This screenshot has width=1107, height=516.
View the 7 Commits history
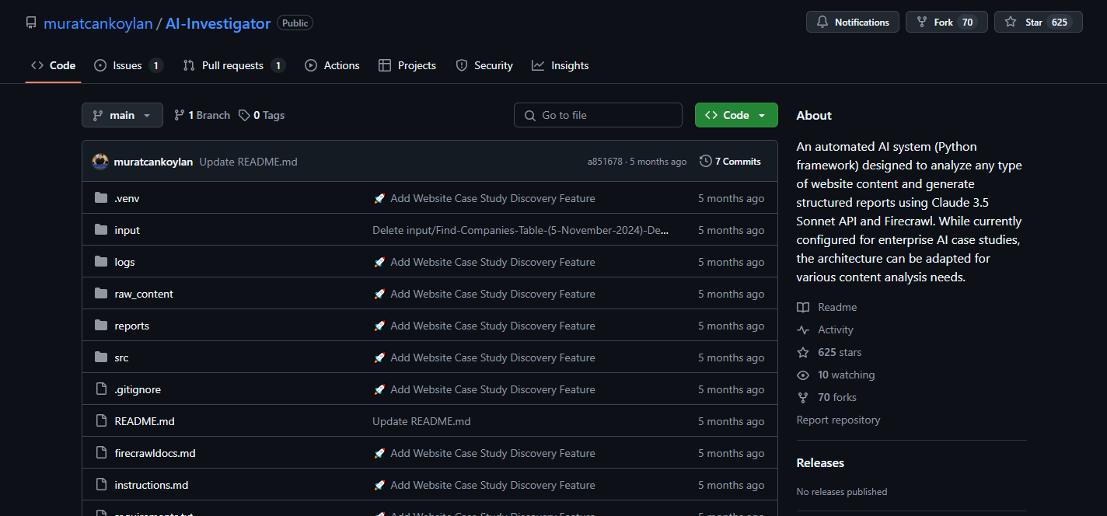click(730, 162)
